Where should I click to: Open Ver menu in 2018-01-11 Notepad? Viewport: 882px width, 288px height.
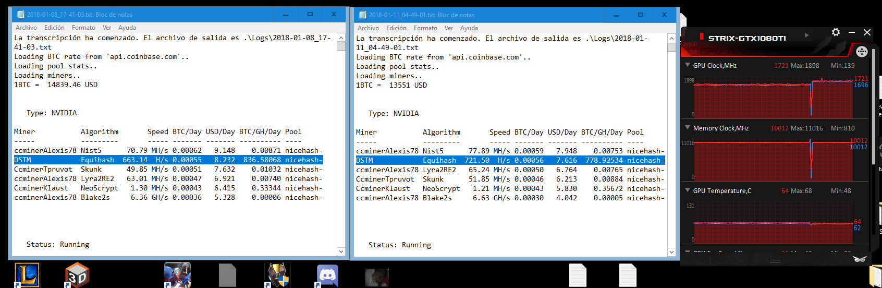point(449,28)
